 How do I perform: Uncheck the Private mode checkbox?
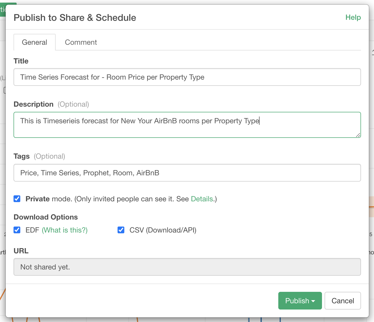click(17, 199)
